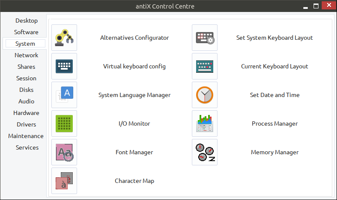Select the System tab

[x=25, y=44]
